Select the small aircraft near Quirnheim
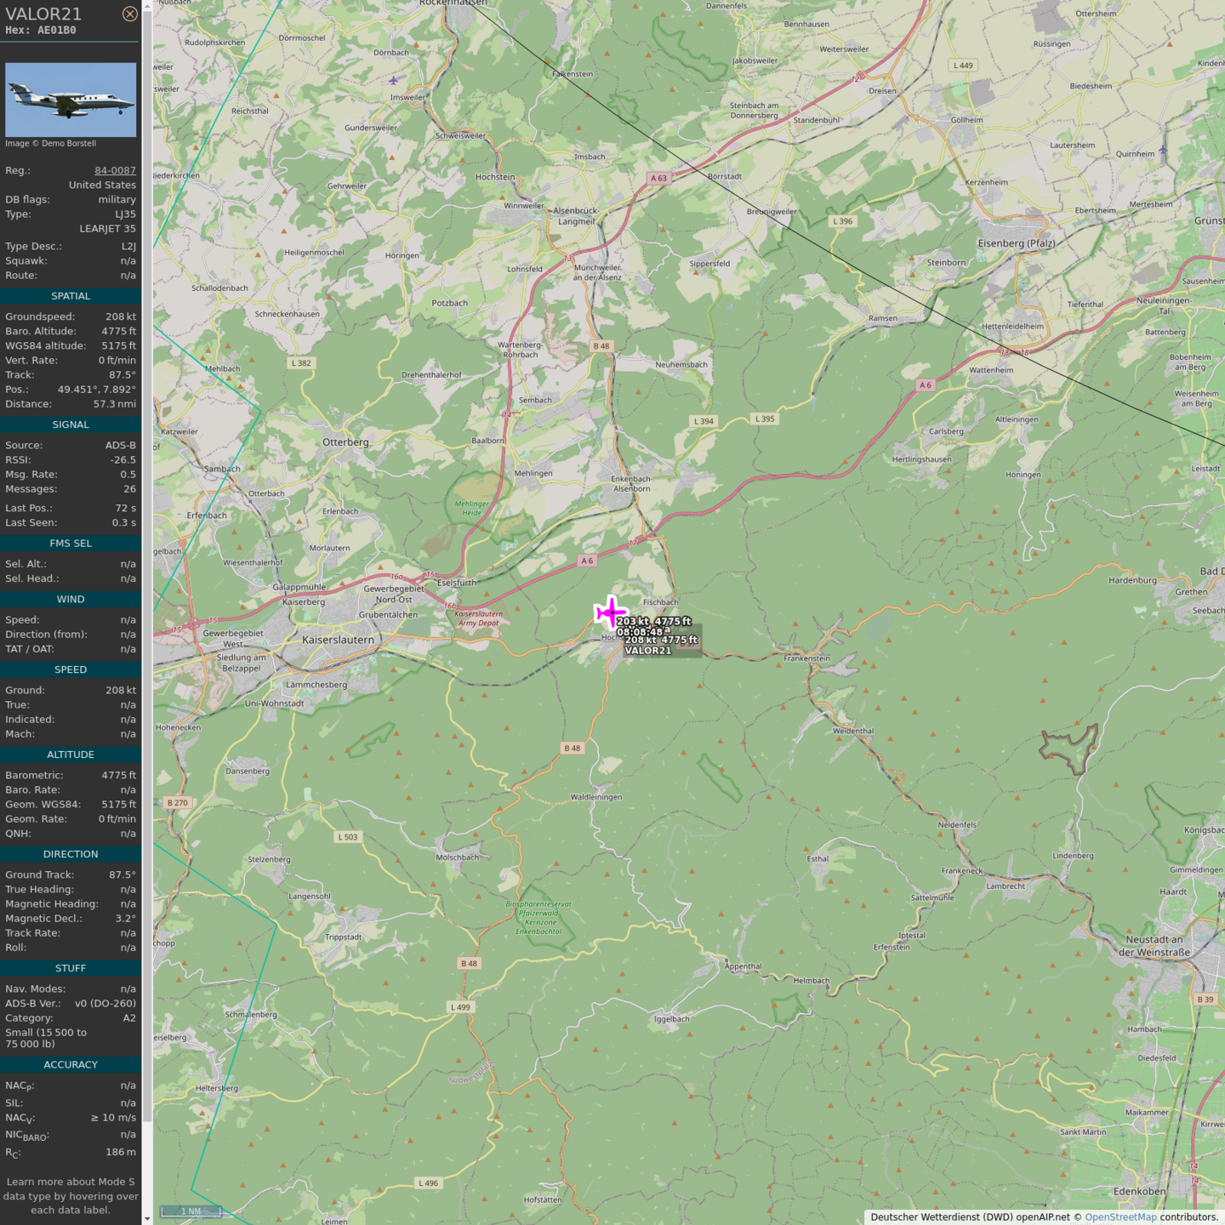This screenshot has width=1225, height=1225. (1162, 151)
